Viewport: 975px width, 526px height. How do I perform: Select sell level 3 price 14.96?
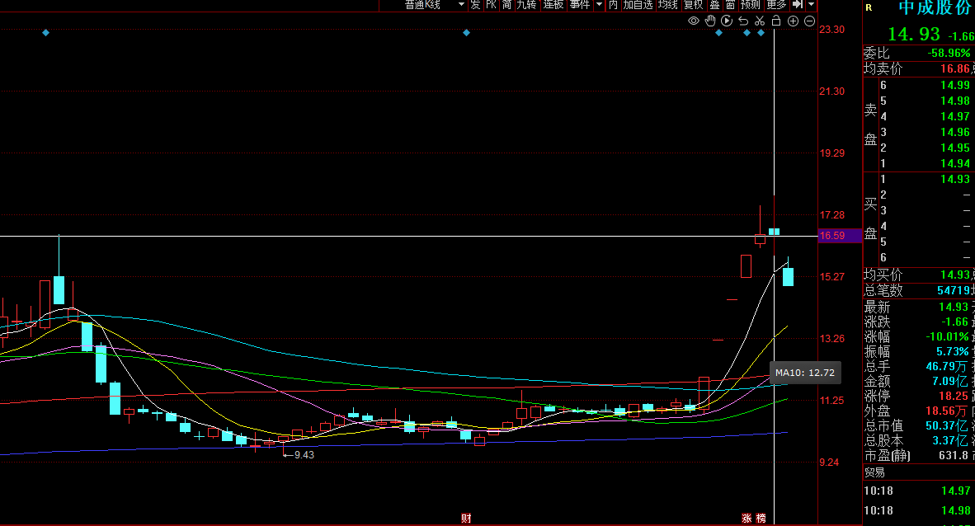click(x=955, y=132)
